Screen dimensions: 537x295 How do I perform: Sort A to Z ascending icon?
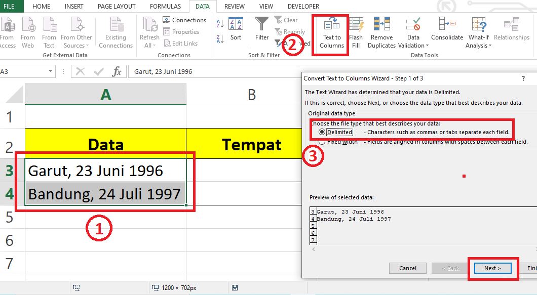pyautogui.click(x=220, y=24)
